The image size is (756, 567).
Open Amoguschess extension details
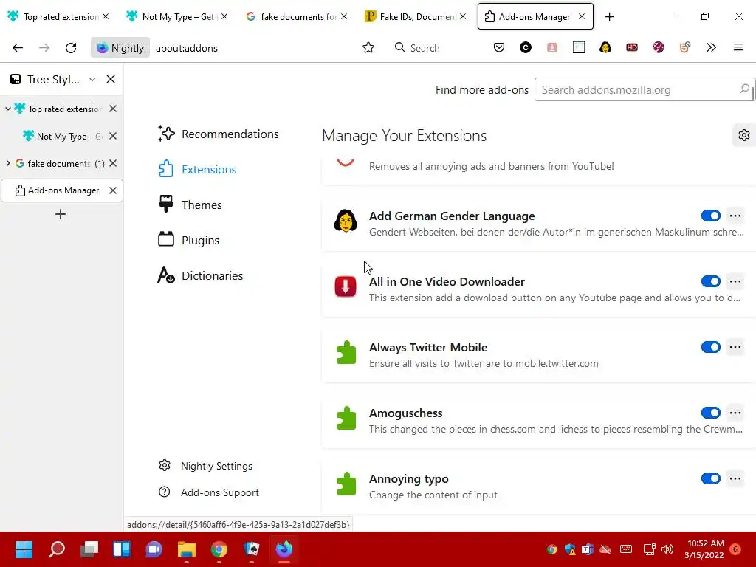pos(405,413)
